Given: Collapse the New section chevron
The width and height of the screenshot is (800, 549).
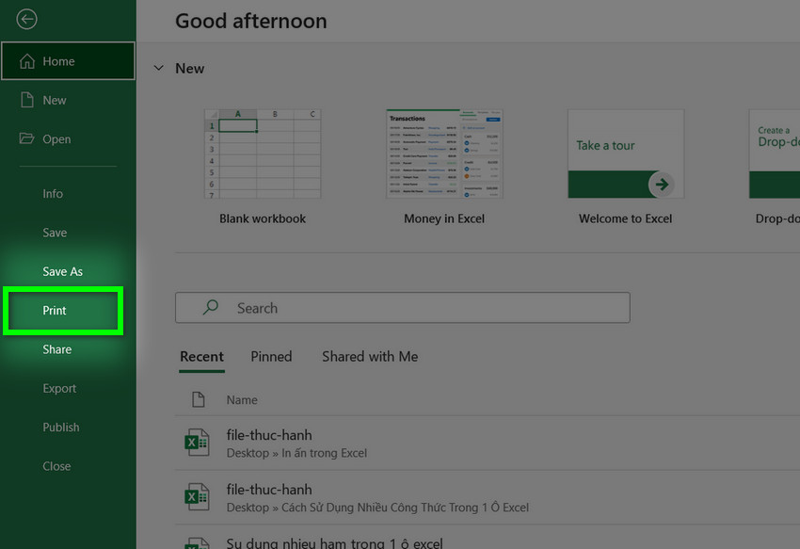Looking at the screenshot, I should pos(157,69).
